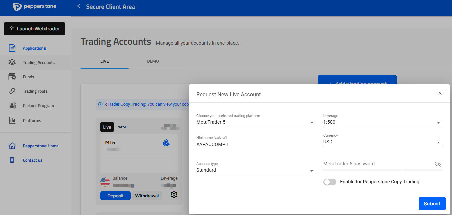Open account settings gear icon
Viewport: 452px width, 215px height.
[x=174, y=194]
